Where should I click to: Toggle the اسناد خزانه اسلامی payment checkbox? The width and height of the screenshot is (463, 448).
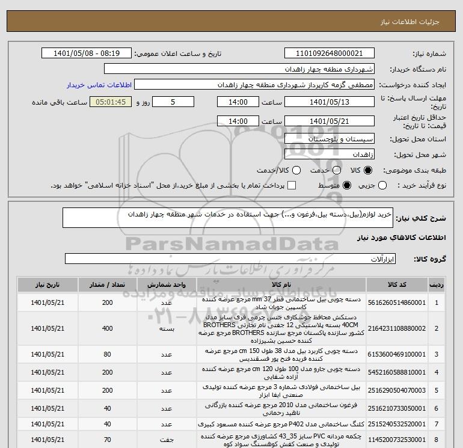pos(292,185)
